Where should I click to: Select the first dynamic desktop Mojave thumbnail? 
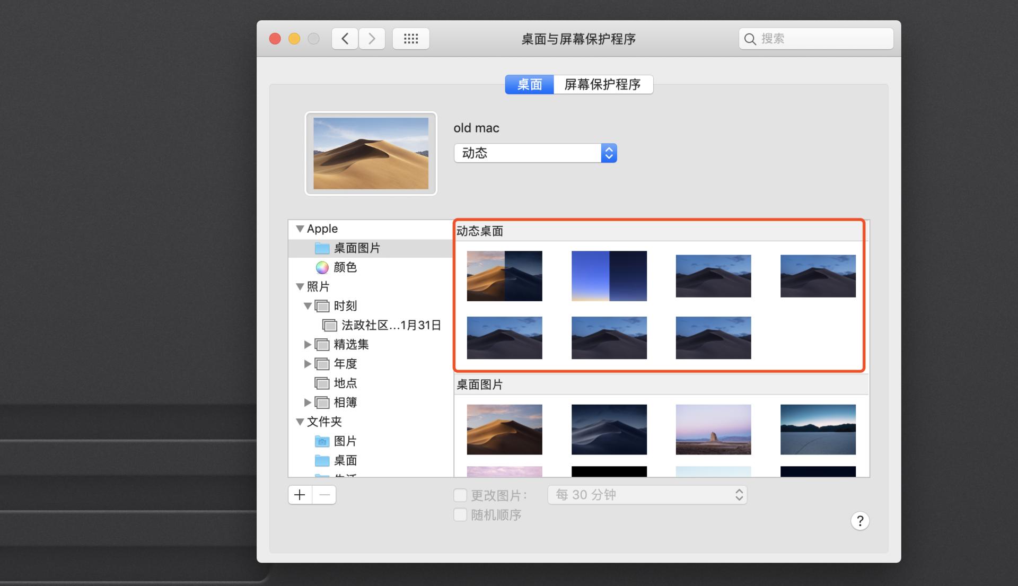[504, 276]
